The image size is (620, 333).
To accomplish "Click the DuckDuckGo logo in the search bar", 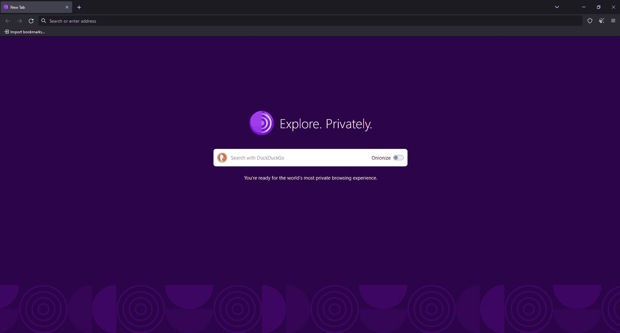I will (x=222, y=158).
